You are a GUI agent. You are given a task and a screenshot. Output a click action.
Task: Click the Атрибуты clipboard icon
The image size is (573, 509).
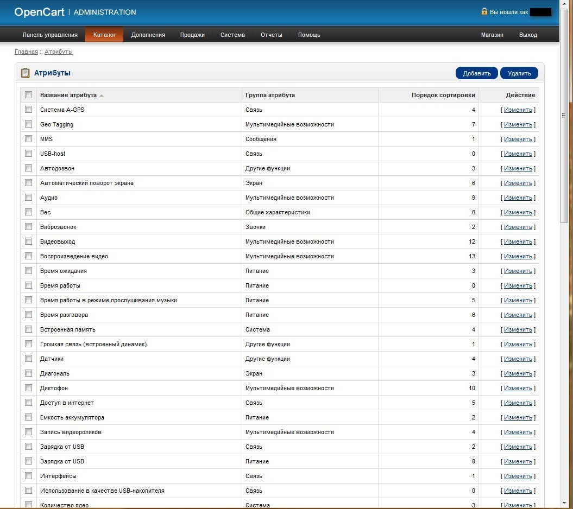click(25, 73)
